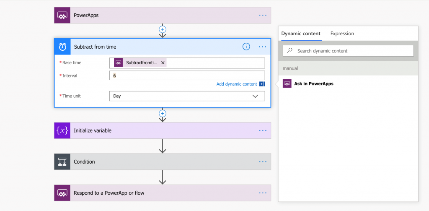Focus the Search dynamic content field
The width and height of the screenshot is (429, 211).
point(348,51)
